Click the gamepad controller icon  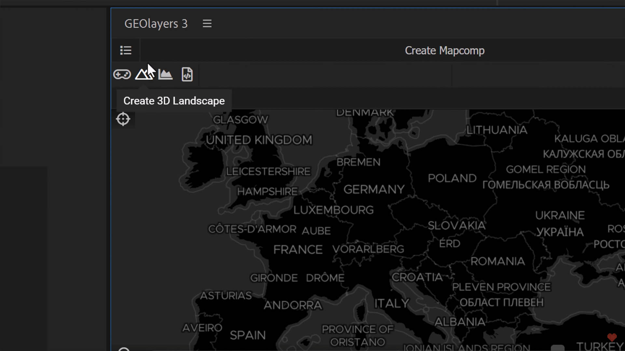point(122,74)
